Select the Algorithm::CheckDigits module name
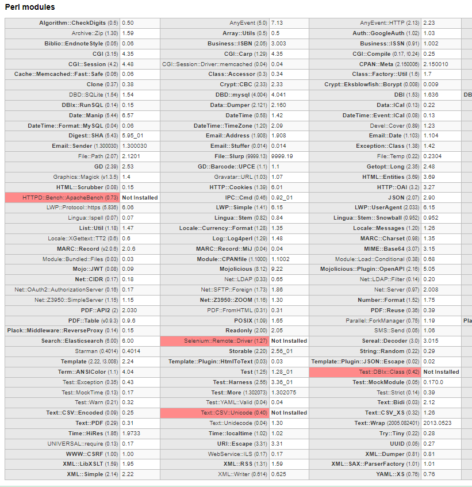The height and width of the screenshot is (487, 472). (78, 23)
